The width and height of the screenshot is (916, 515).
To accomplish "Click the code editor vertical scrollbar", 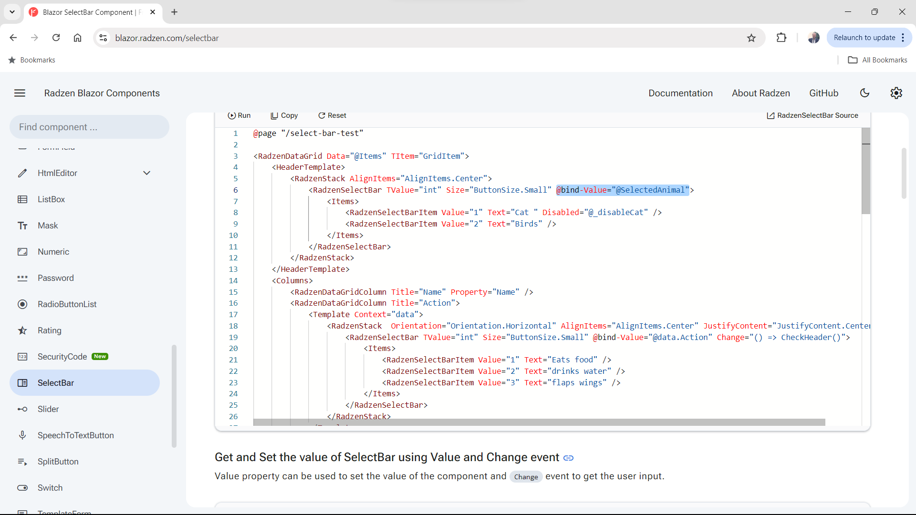I will pyautogui.click(x=866, y=171).
